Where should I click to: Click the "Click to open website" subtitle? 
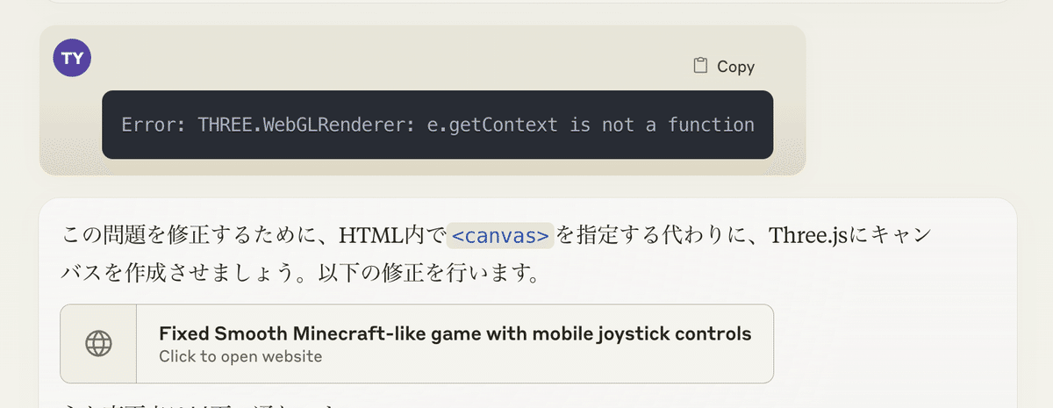(x=240, y=356)
